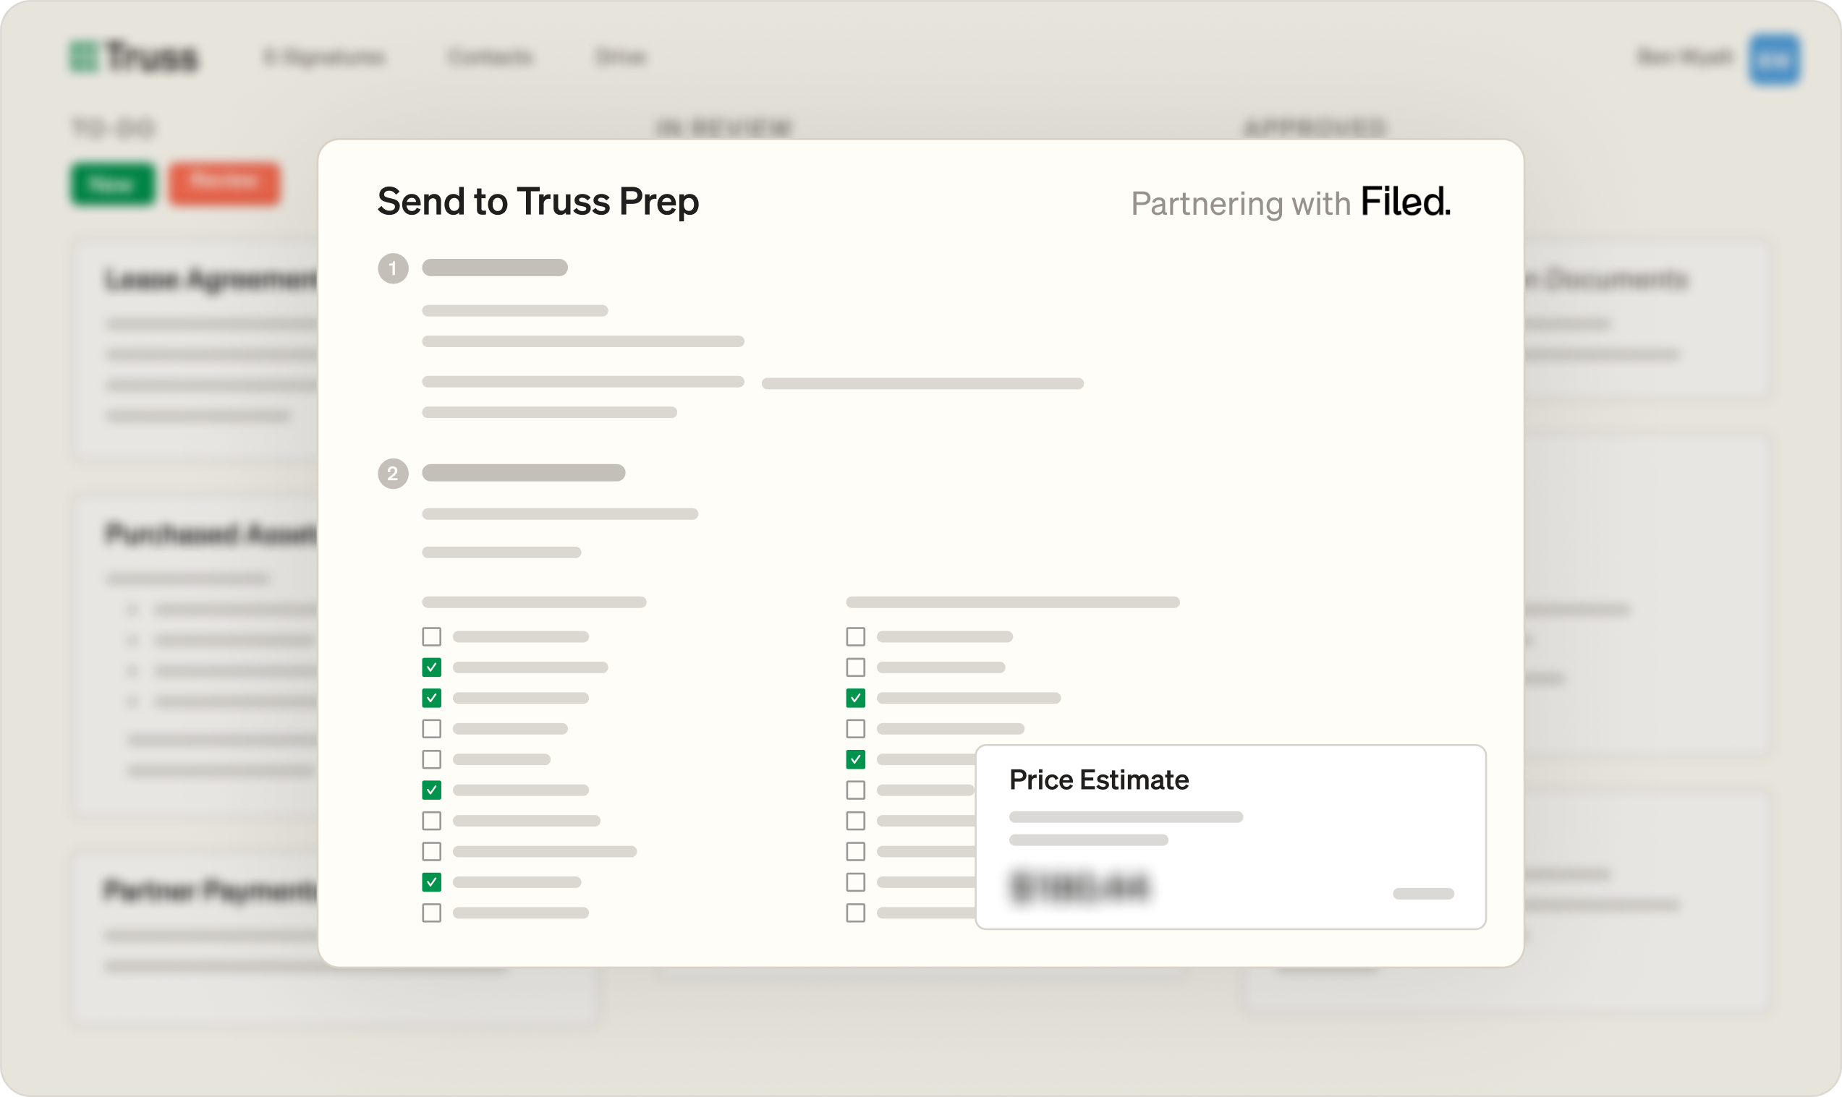Click the step 1 circle indicator in the dialog

click(394, 268)
